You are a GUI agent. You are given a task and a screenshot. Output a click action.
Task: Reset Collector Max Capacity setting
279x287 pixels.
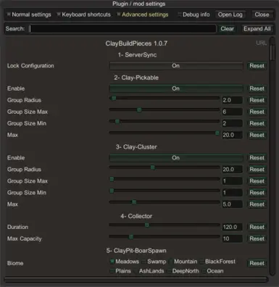tap(257, 238)
